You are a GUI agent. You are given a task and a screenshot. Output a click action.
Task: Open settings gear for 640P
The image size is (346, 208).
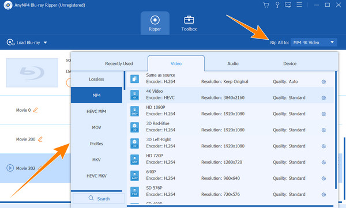[324, 179]
